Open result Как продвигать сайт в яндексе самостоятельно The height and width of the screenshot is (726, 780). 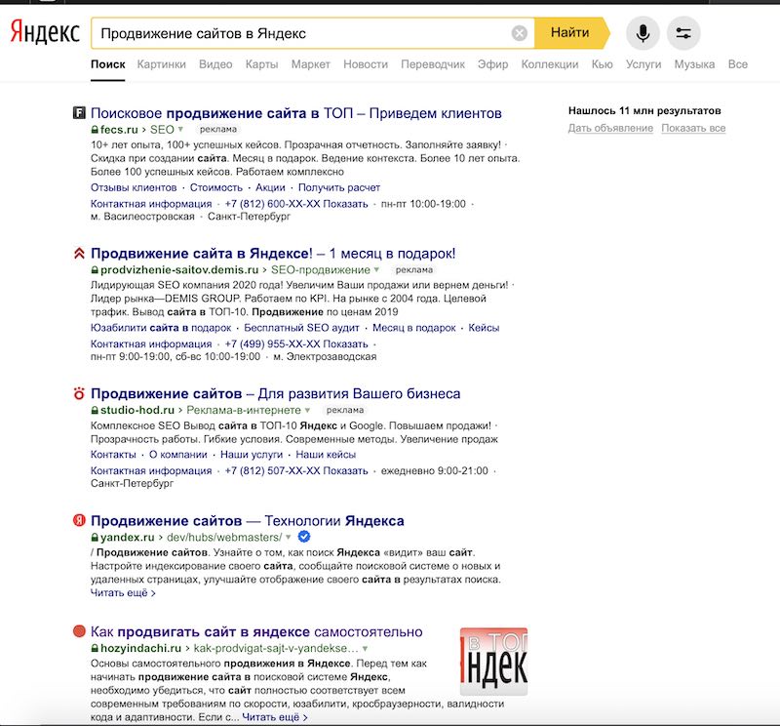[256, 632]
